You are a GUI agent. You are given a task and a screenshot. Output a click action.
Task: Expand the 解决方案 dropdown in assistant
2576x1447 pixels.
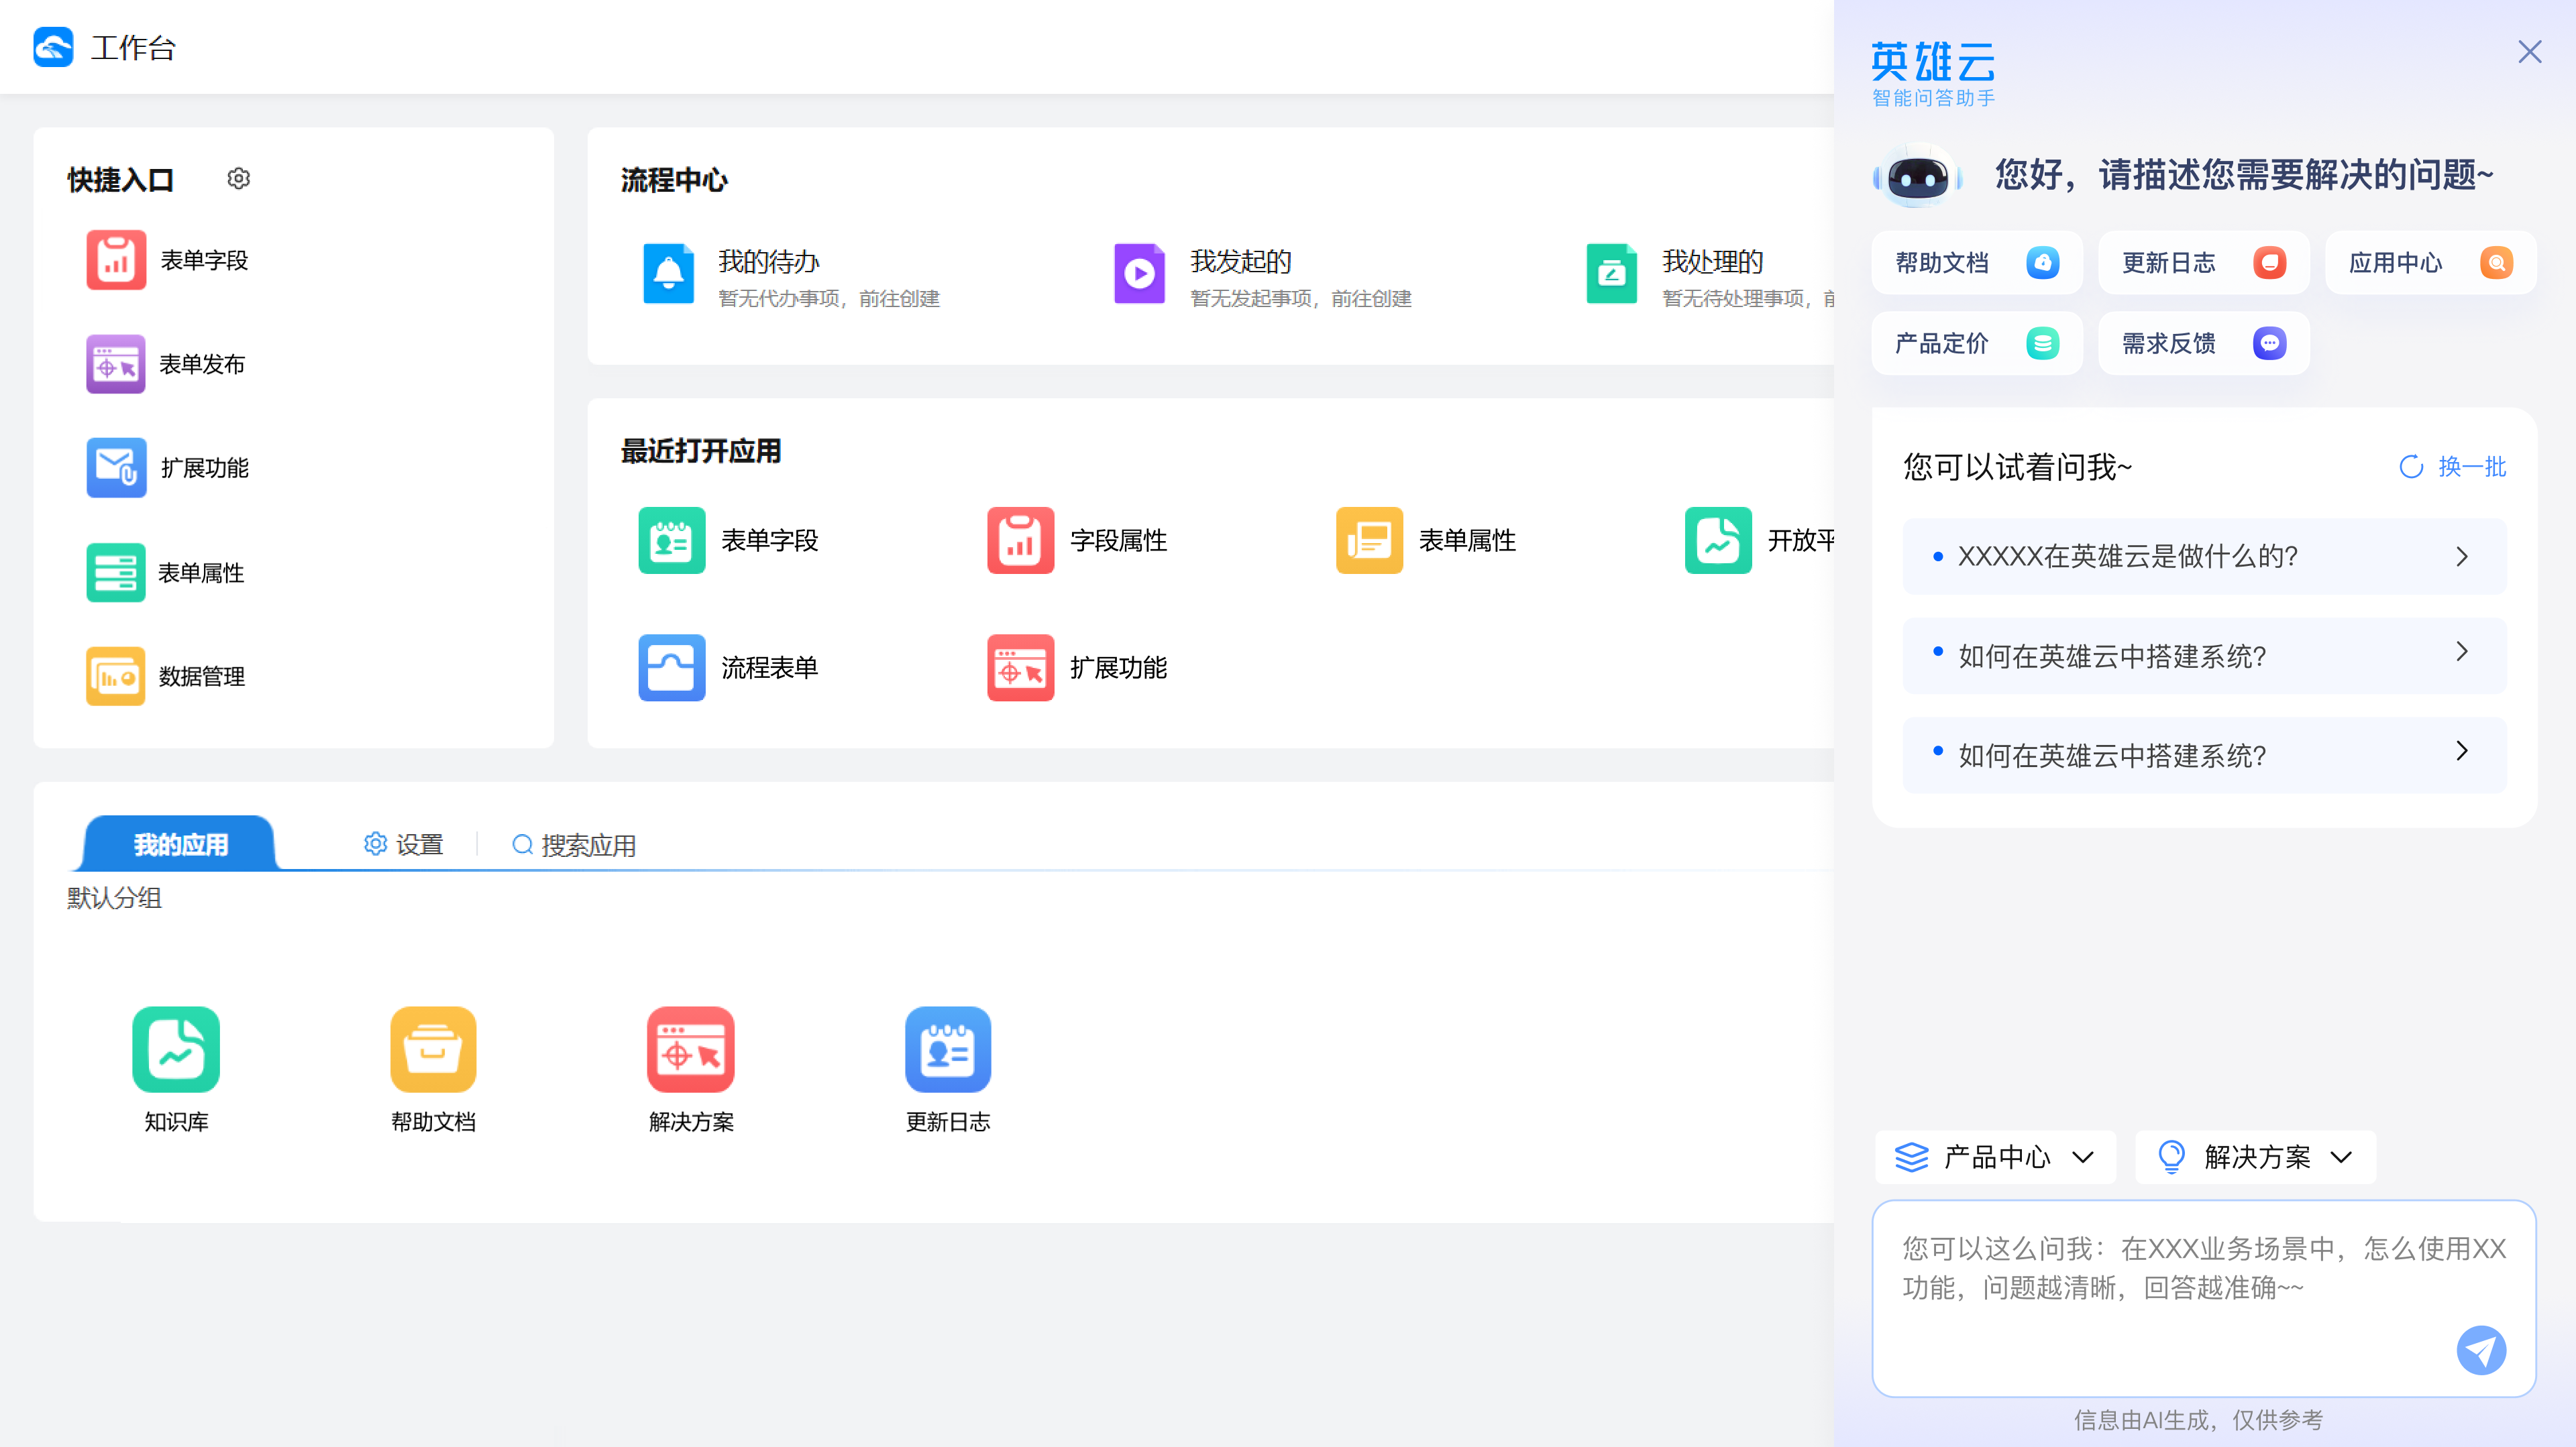[x=2256, y=1157]
